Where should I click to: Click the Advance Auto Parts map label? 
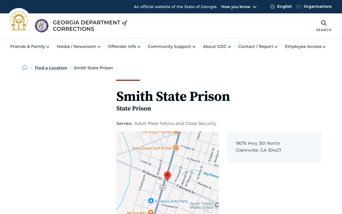point(171,201)
